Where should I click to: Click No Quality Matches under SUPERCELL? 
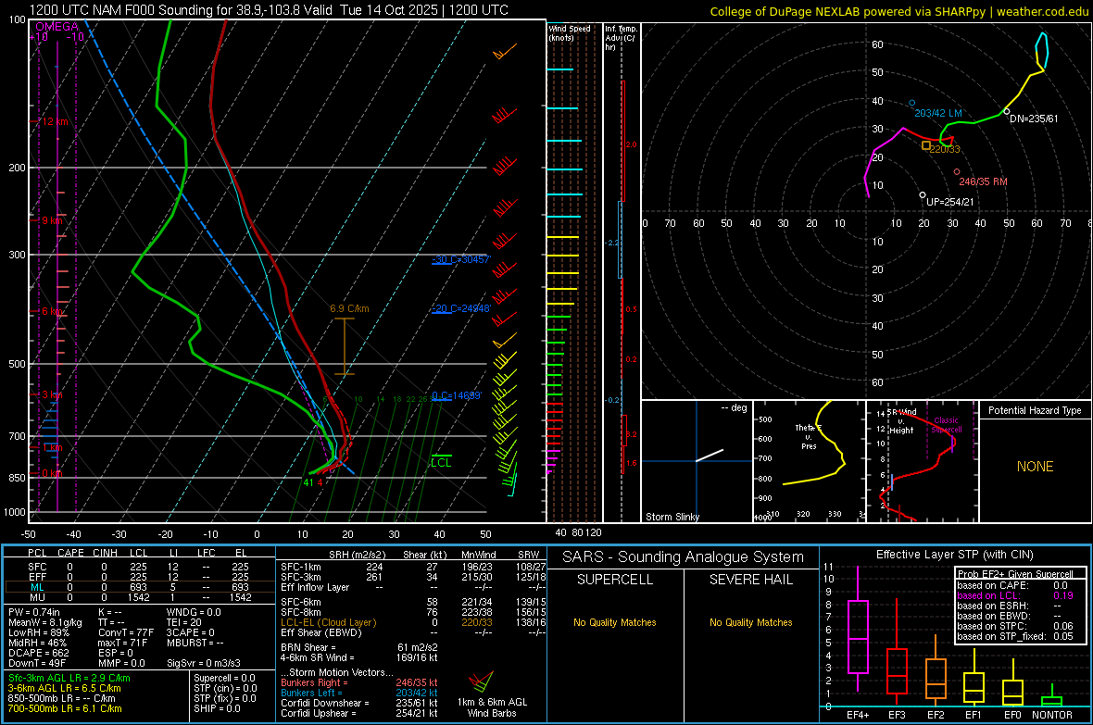[615, 622]
